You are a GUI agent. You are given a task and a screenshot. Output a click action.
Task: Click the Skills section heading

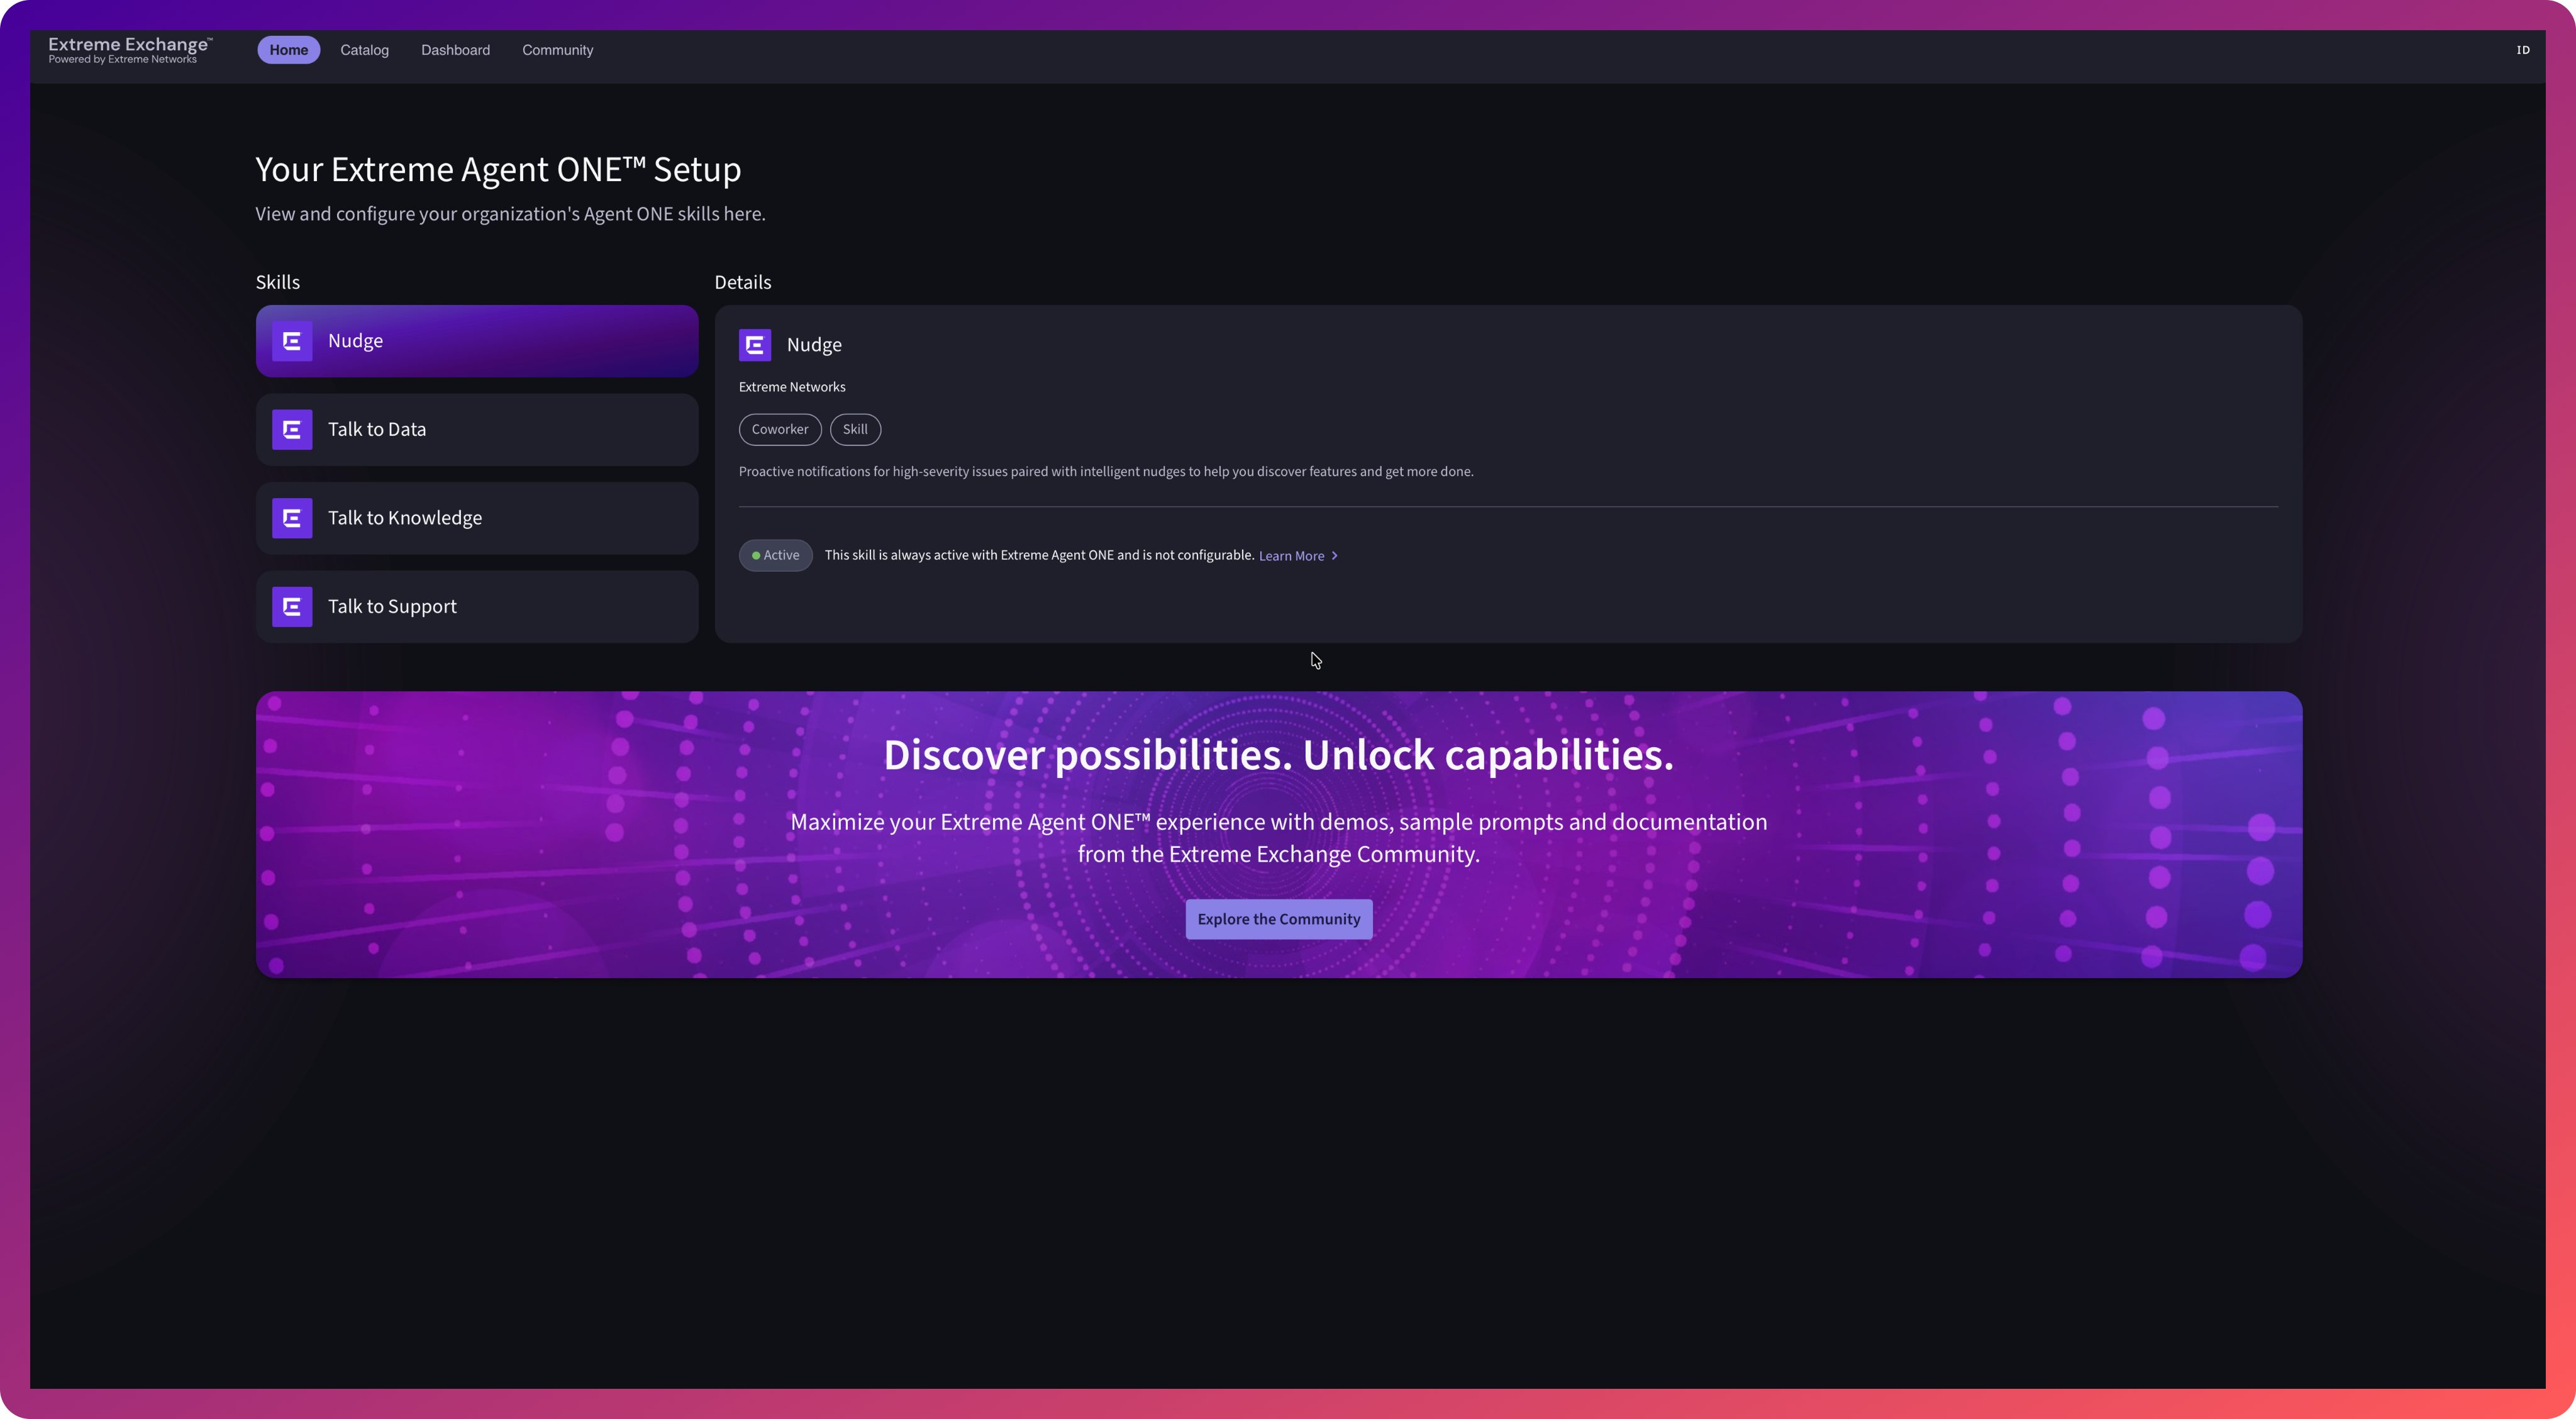pos(278,282)
